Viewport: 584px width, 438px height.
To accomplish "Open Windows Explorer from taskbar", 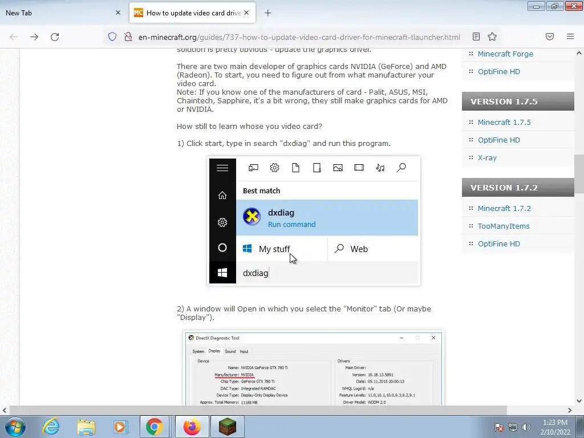I will [86, 427].
